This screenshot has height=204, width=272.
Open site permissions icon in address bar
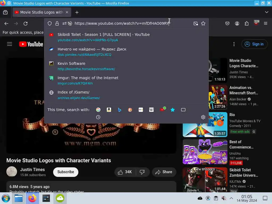[x=64, y=23]
